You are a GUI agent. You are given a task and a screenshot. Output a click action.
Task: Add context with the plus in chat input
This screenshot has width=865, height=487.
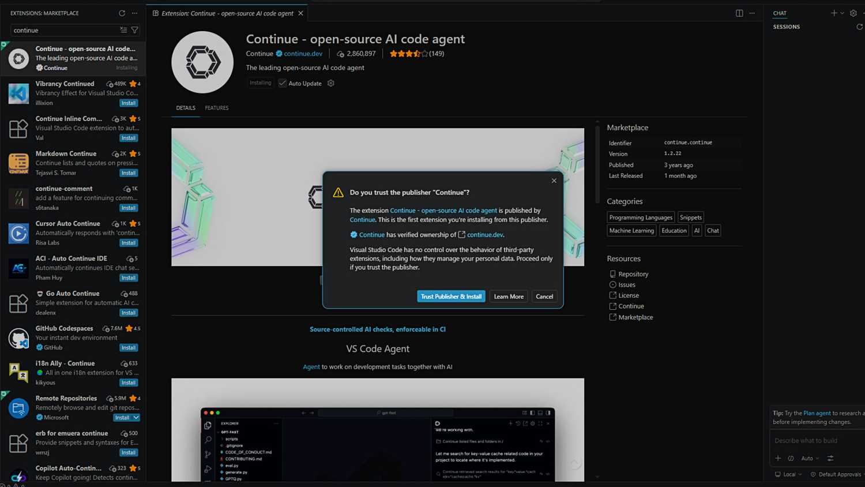pyautogui.click(x=778, y=458)
